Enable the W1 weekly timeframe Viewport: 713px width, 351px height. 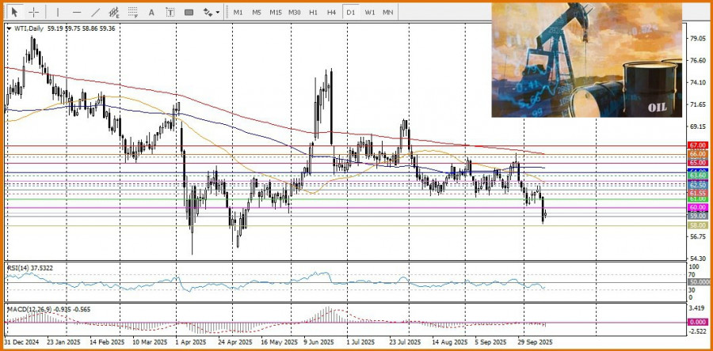[x=370, y=12]
